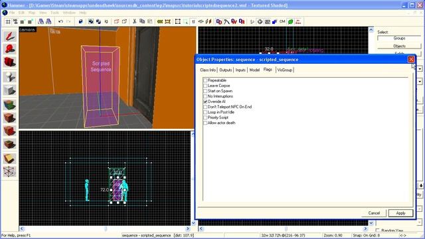Screen dimensions: 425x239
Task: Click the Group selection icon
Action: (91, 21)
